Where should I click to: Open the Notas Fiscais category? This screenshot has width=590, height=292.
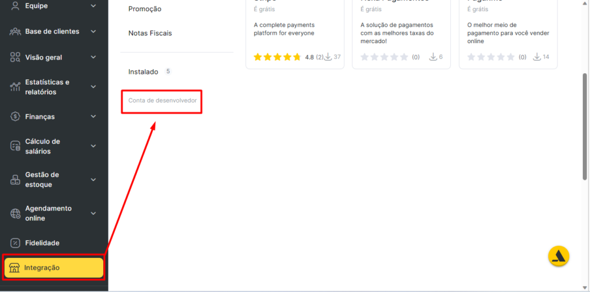coord(150,33)
